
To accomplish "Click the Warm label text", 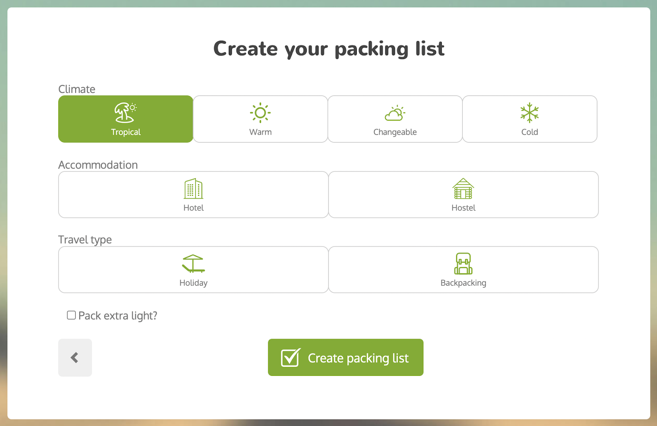I will [260, 132].
